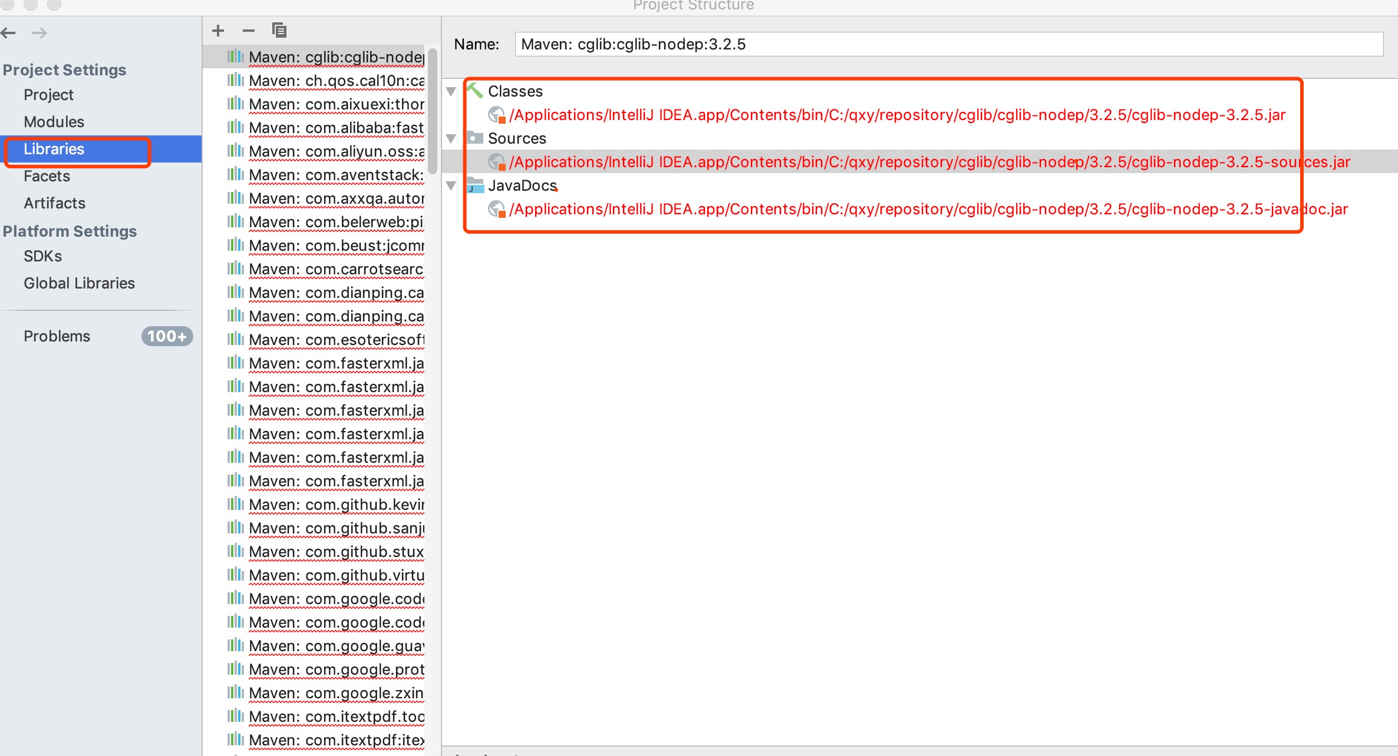Select Maven: com.alibaba:fast library
This screenshot has height=756, width=1398.
336,128
